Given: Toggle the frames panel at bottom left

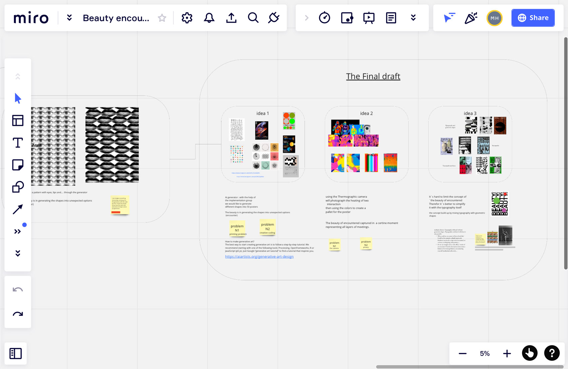Looking at the screenshot, I should coord(16,353).
